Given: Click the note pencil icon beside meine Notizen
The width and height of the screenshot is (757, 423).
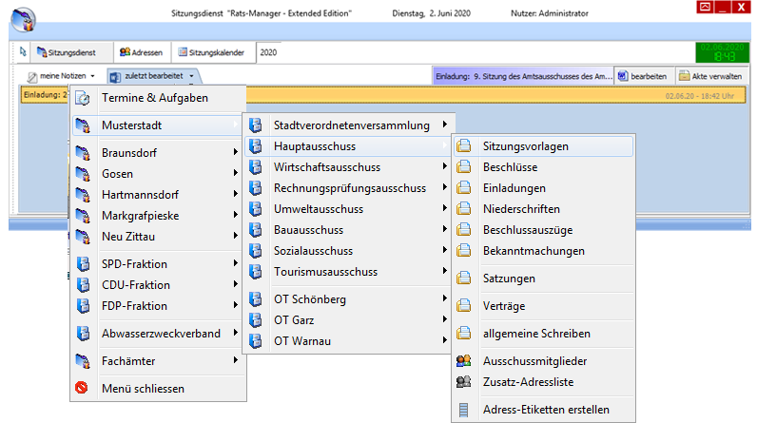Looking at the screenshot, I should point(32,76).
